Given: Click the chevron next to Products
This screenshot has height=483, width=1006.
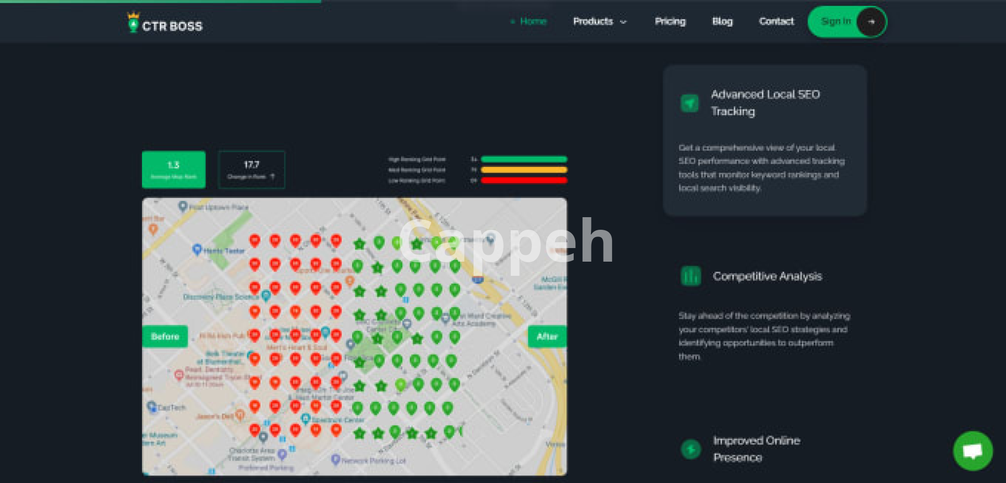Looking at the screenshot, I should click(x=624, y=22).
